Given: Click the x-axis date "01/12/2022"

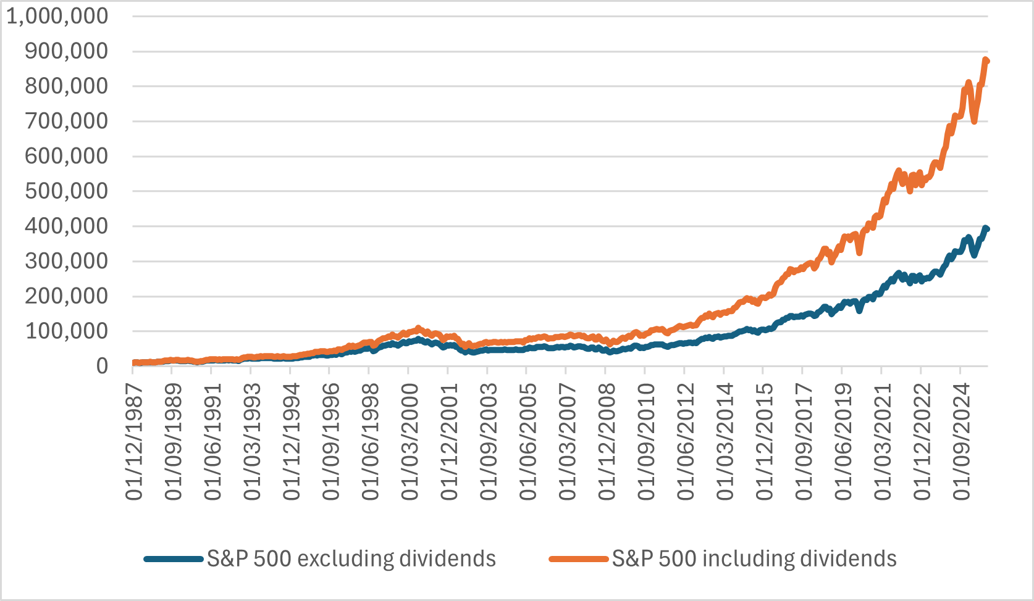Looking at the screenshot, I should click(922, 442).
